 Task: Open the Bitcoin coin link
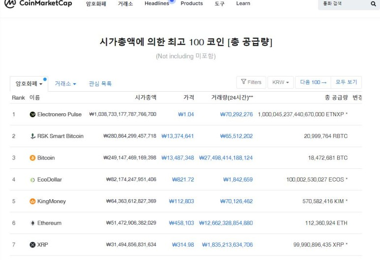pos(46,158)
